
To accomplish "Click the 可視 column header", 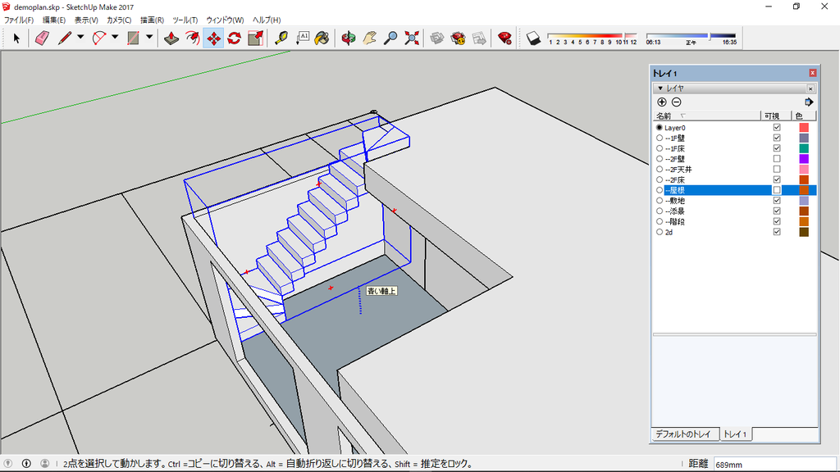I will click(x=776, y=116).
